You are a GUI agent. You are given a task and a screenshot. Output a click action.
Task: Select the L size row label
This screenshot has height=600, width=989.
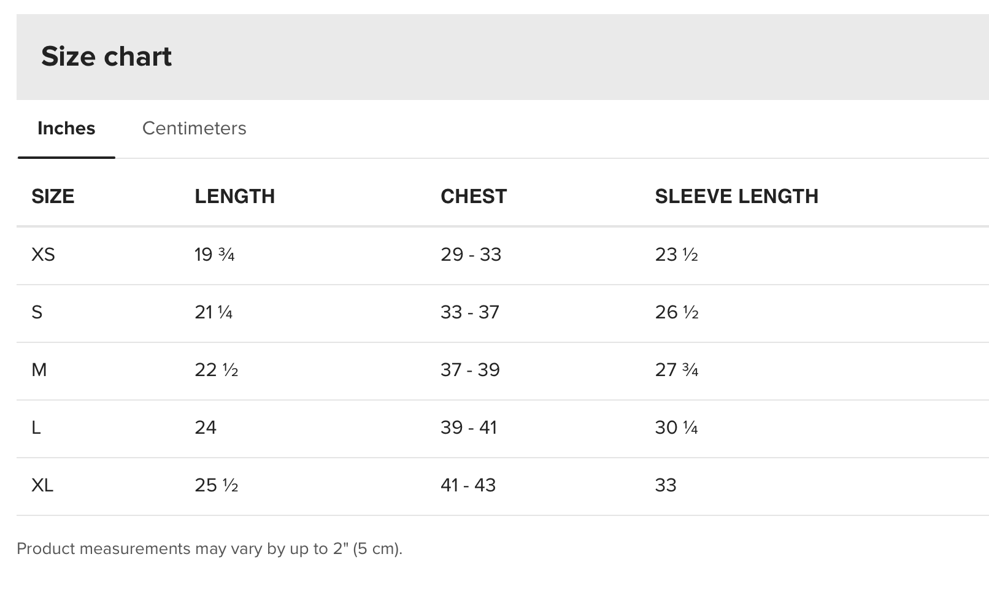[36, 428]
